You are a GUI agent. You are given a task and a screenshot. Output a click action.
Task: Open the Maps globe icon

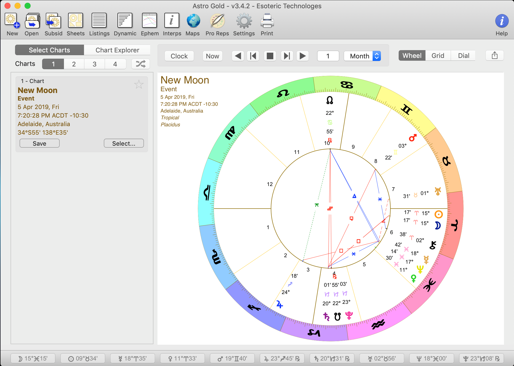[x=193, y=21]
